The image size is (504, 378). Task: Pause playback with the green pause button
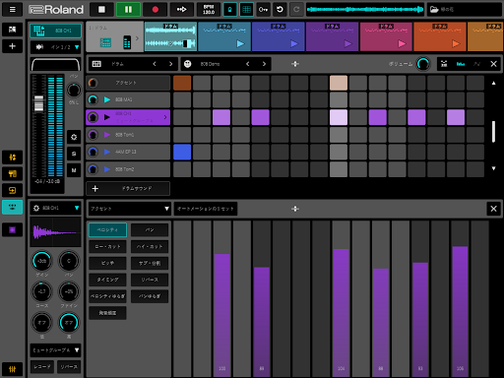pyautogui.click(x=128, y=10)
